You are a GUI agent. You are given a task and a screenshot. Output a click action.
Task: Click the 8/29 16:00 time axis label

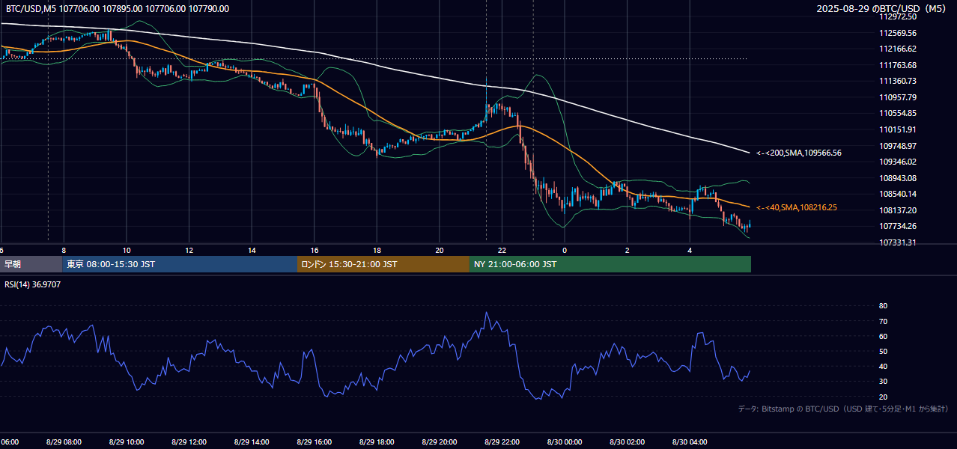[314, 442]
